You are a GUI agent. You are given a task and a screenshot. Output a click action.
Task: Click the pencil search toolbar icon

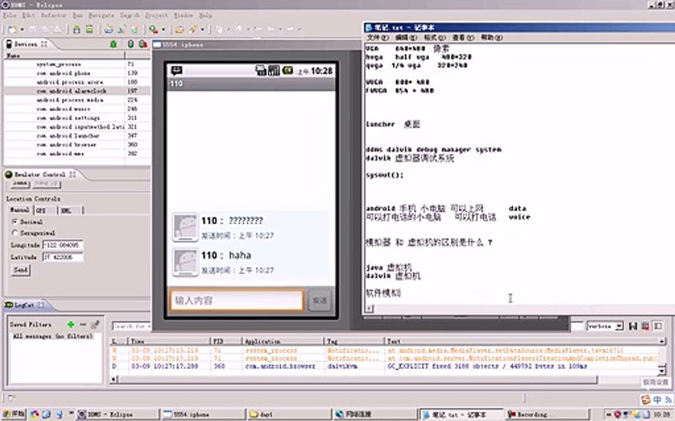pyautogui.click(x=193, y=29)
